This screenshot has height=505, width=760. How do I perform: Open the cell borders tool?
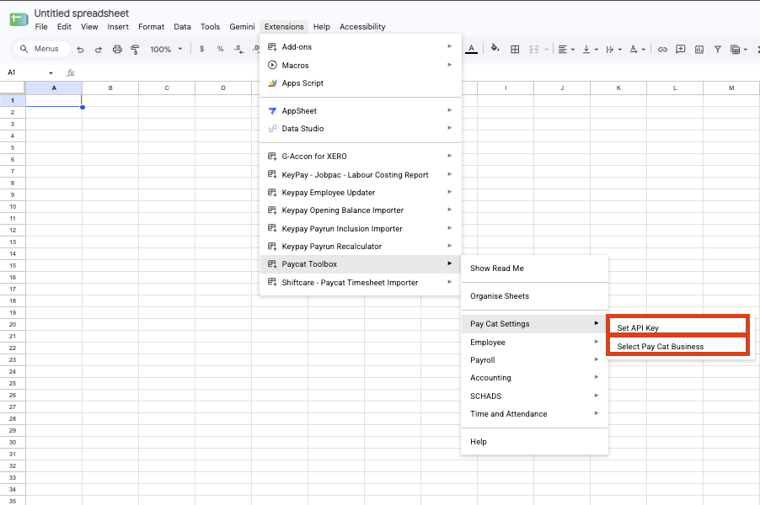[515, 49]
